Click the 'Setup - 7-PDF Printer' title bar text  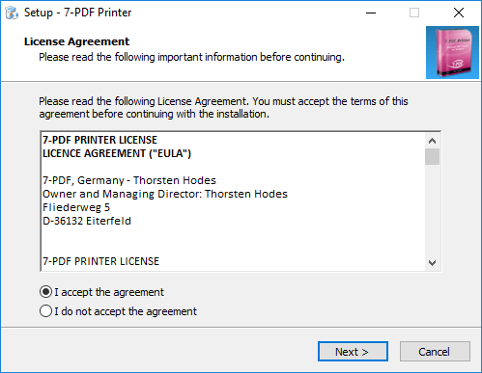point(77,13)
